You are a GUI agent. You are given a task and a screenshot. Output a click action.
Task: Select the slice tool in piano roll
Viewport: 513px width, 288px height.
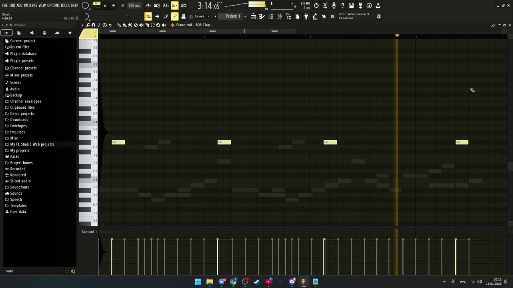147,25
